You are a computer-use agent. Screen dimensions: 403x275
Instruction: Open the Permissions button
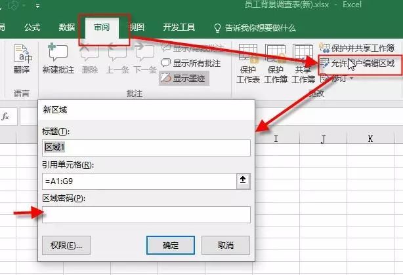[66, 246]
